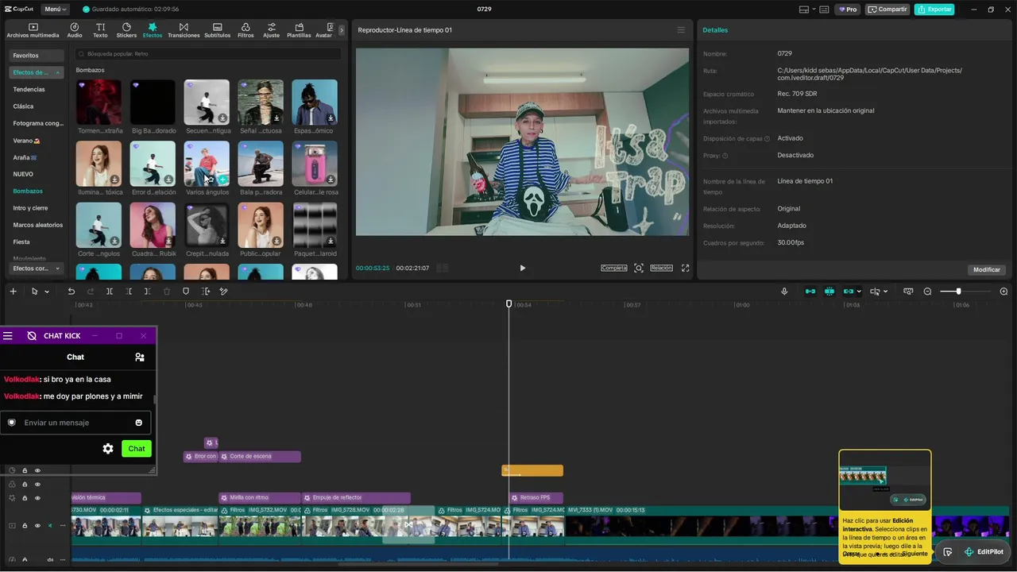The image size is (1017, 572).
Task: Open the Transiciones tab
Action: click(184, 30)
